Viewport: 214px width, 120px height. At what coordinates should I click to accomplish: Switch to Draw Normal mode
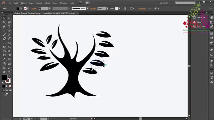click(4, 90)
